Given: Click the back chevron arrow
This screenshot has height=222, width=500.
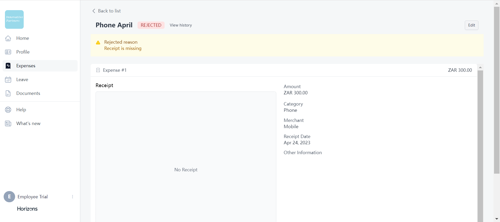Looking at the screenshot, I should point(94,11).
